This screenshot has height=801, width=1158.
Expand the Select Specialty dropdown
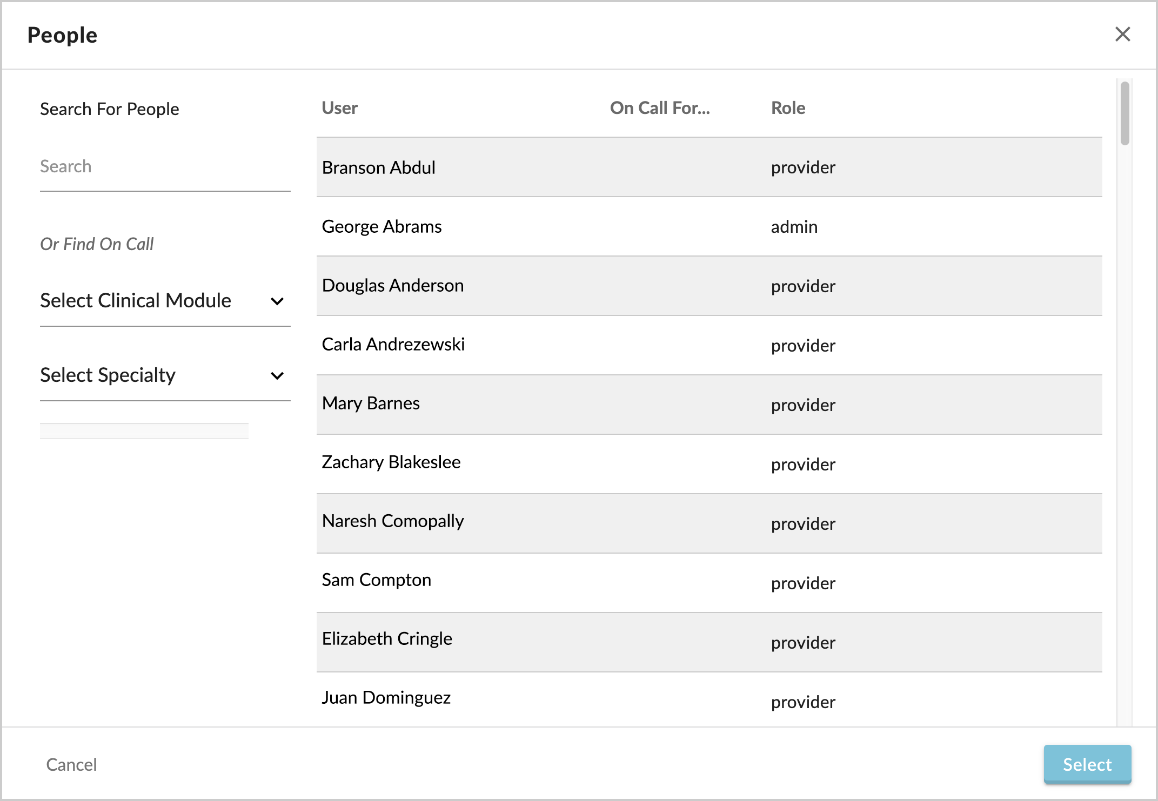165,375
